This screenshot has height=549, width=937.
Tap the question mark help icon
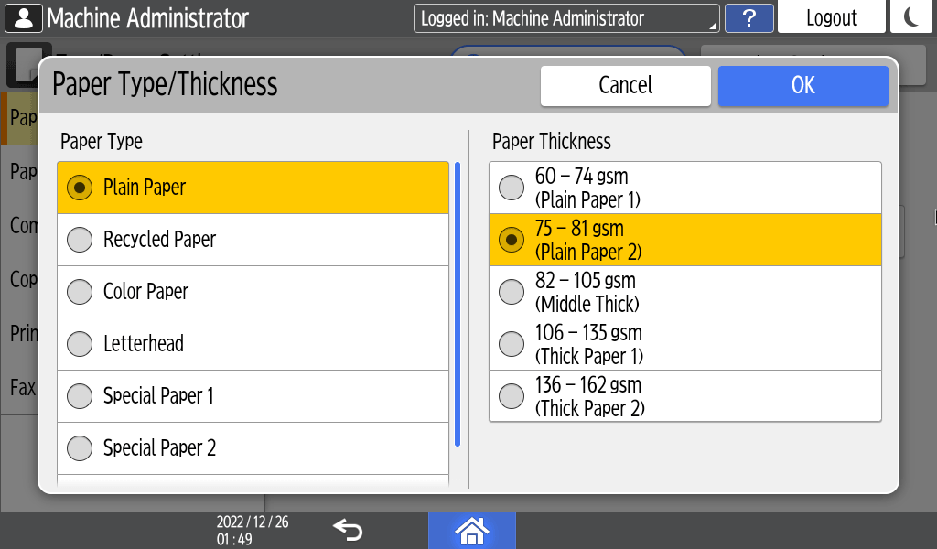point(749,18)
